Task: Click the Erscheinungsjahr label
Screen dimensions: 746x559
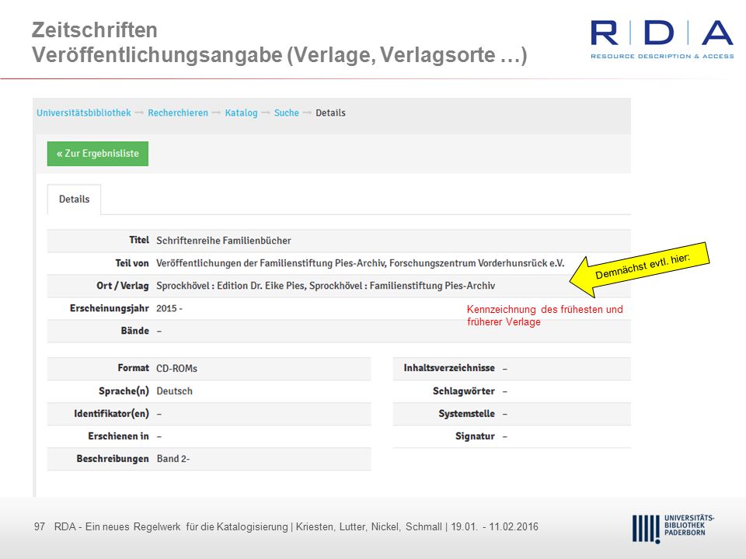Action: tap(110, 308)
